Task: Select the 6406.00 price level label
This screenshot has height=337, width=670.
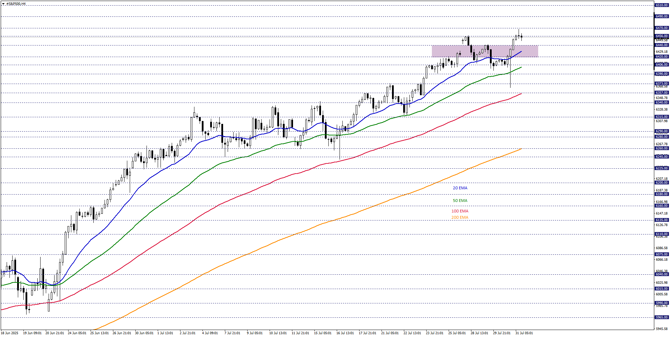Action: (x=662, y=64)
